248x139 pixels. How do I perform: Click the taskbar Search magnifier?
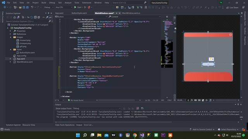85,135
